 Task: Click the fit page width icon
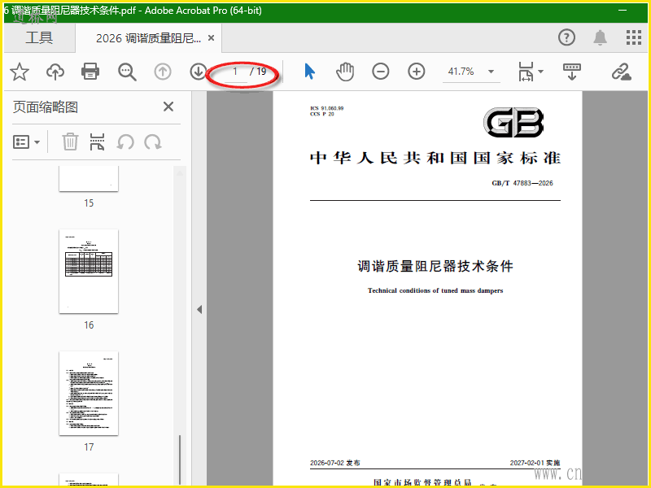coord(526,72)
